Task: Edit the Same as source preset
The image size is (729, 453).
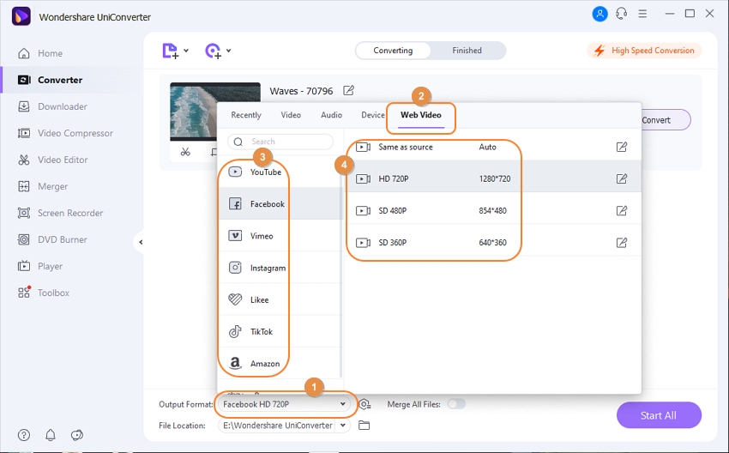Action: 621,147
